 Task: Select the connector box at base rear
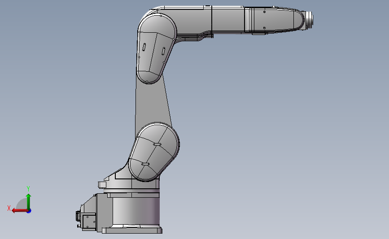88,222
